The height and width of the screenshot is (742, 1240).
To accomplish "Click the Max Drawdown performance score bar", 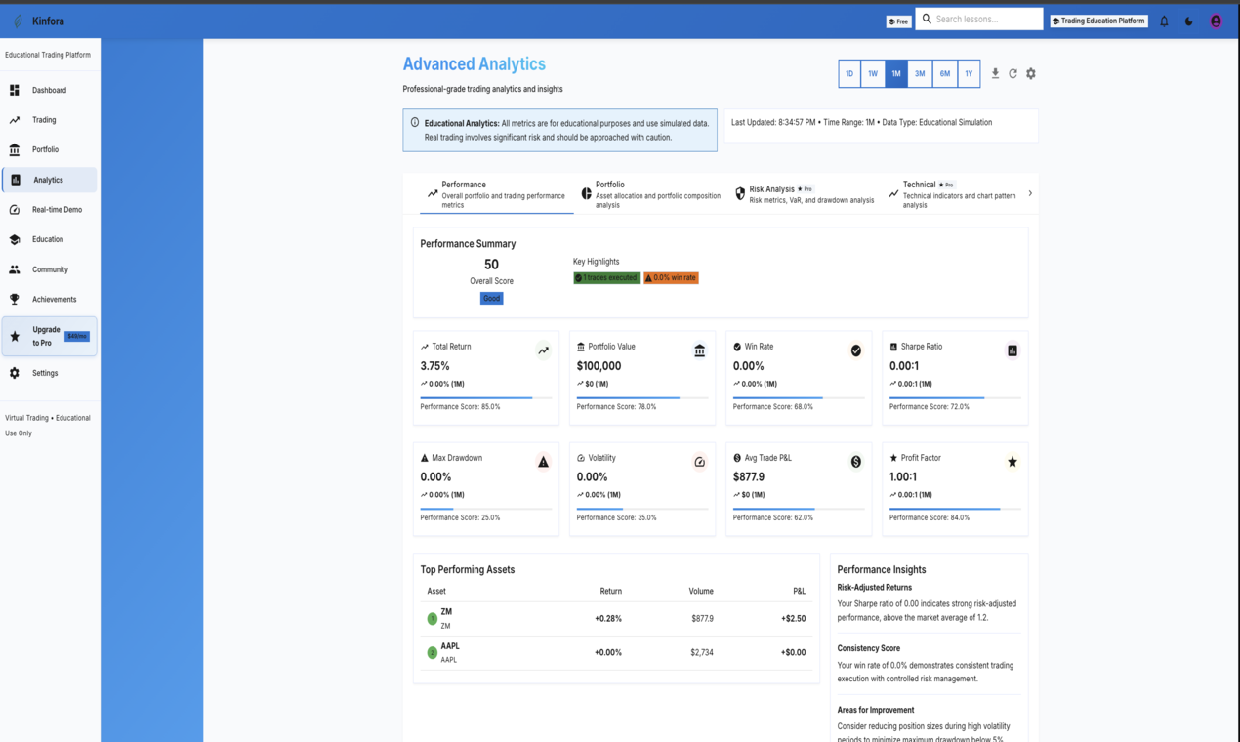I will pyautogui.click(x=485, y=509).
